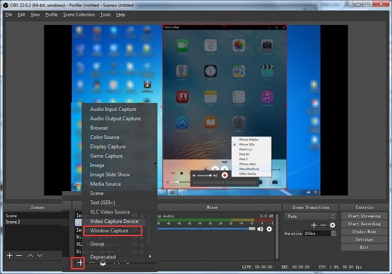Open the Fade transition dropdown

(310, 216)
